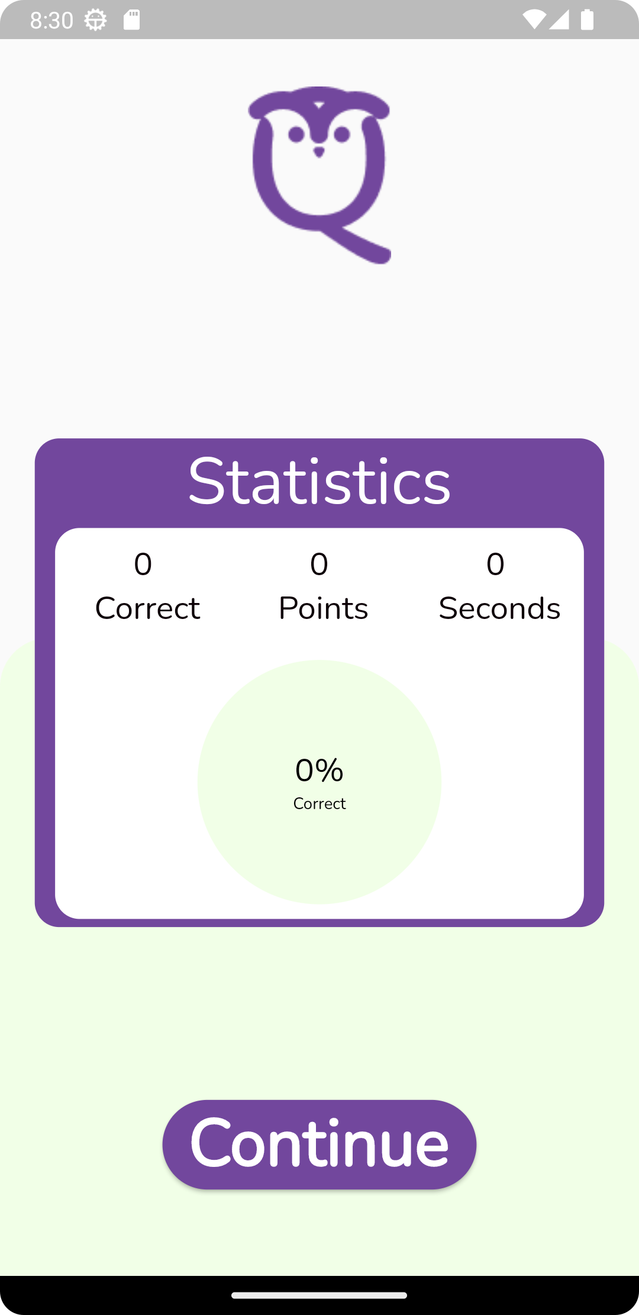639x1315 pixels.
Task: Click the zero above Seconds
Action: click(495, 564)
